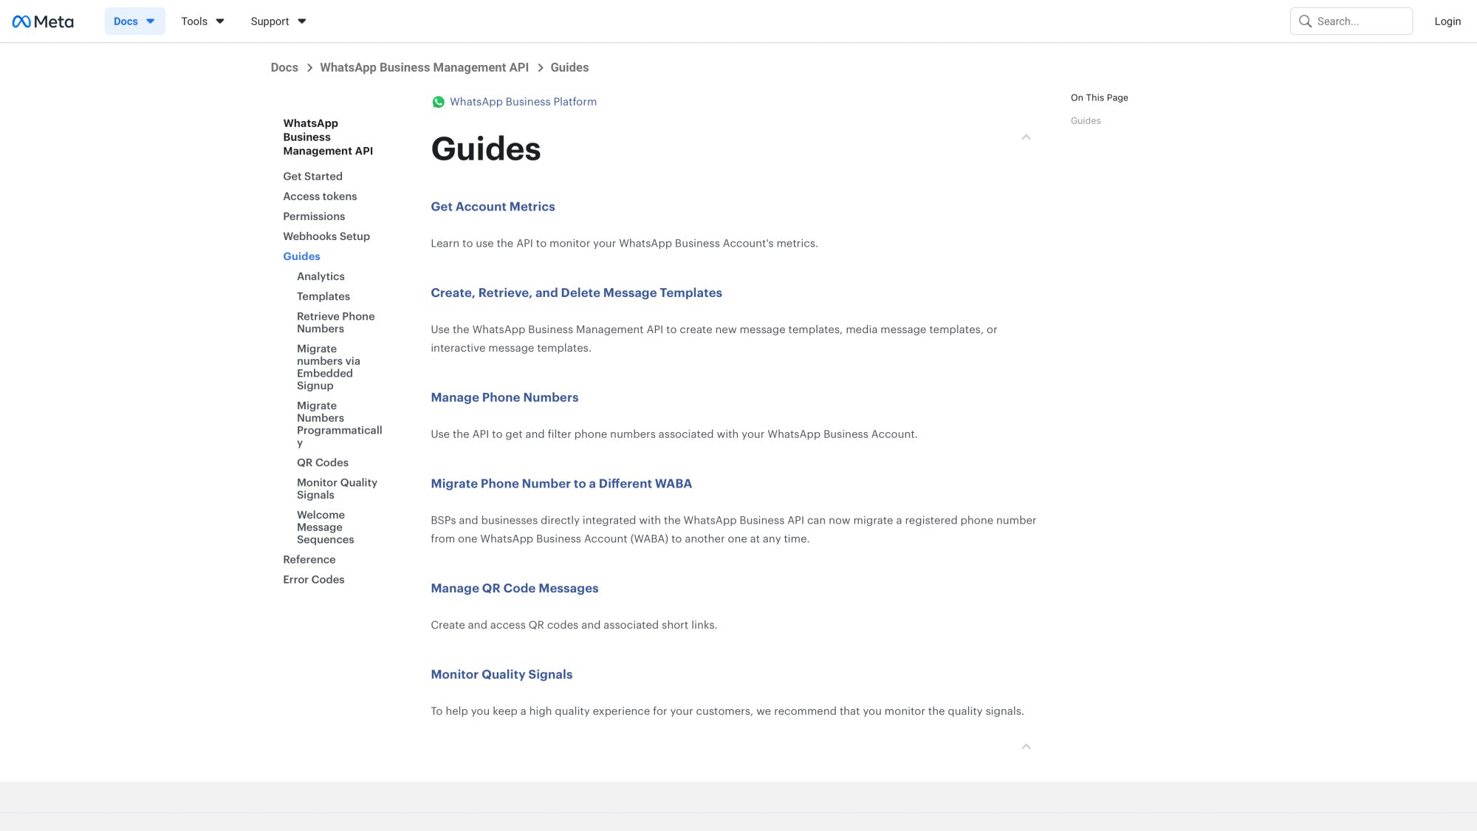The width and height of the screenshot is (1477, 831).
Task: Click the Login link
Action: (x=1447, y=21)
